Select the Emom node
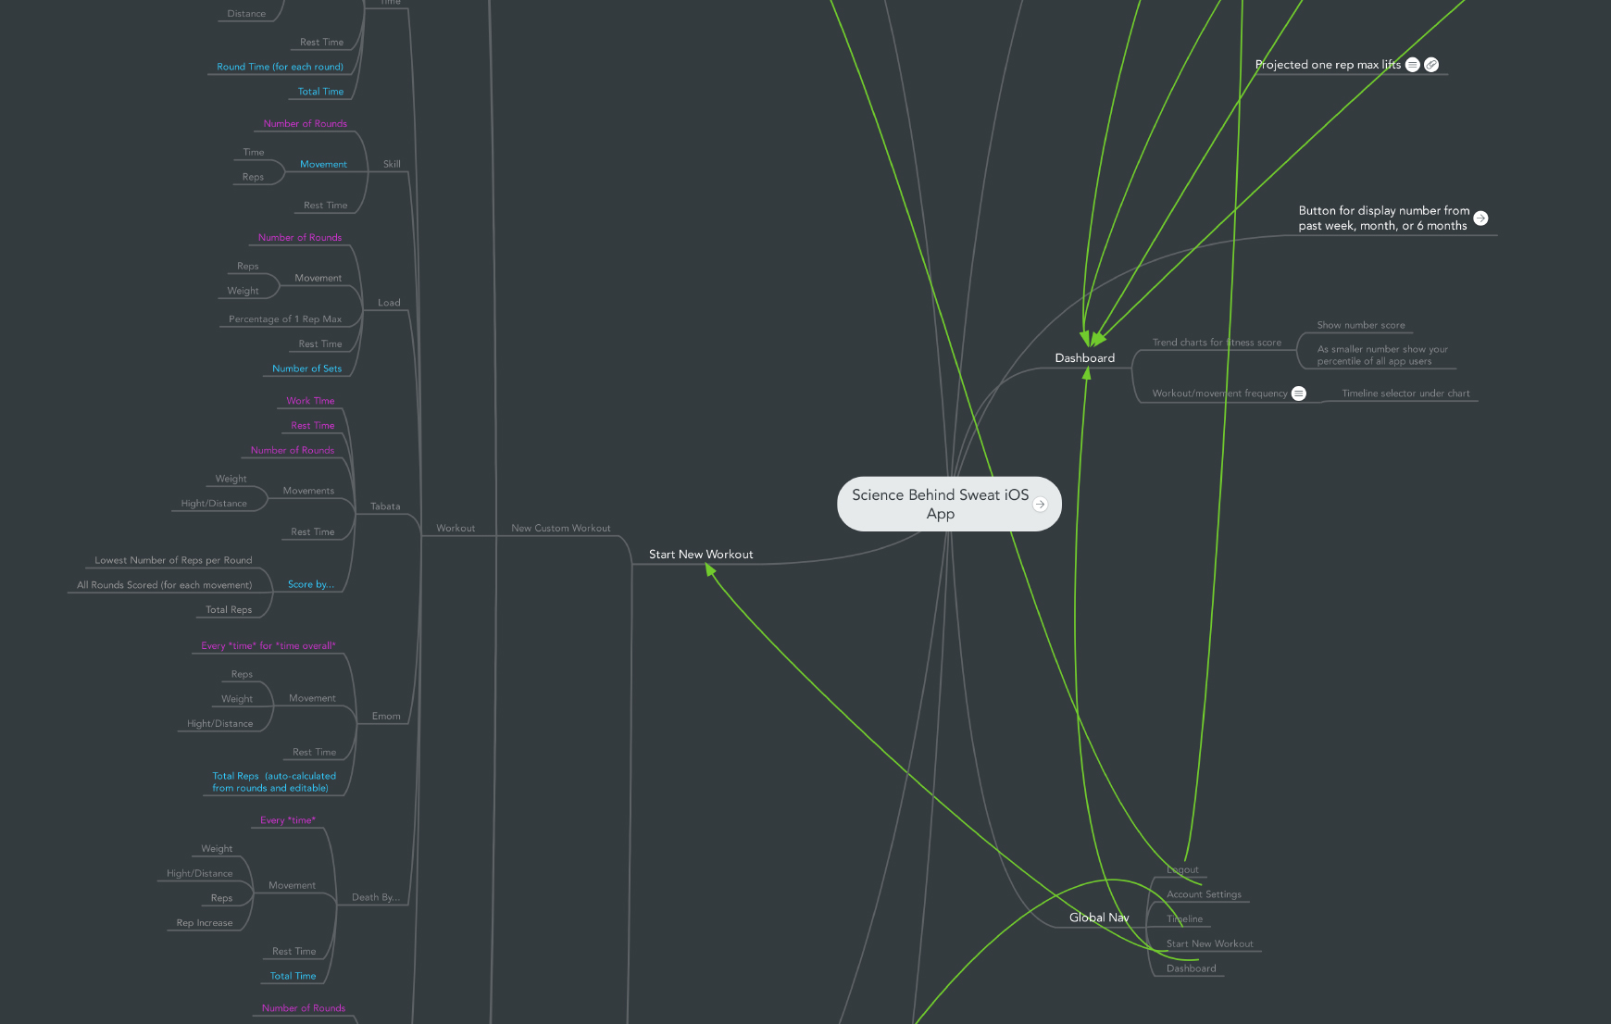Viewport: 1611px width, 1024px height. pyautogui.click(x=386, y=717)
